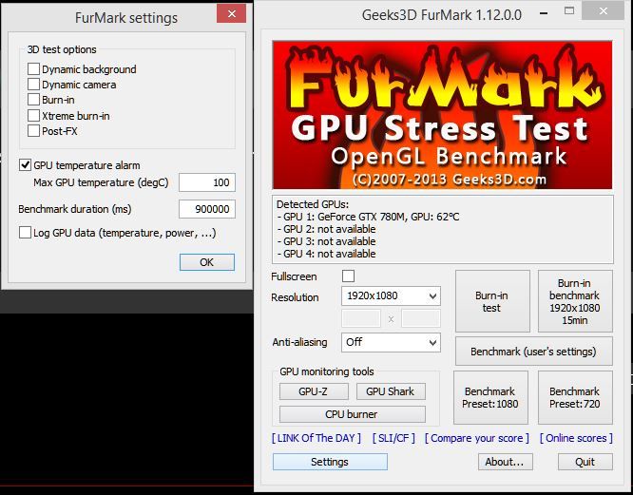Screen dimensions: 633x495
Task: Launch Benchmark Preset:720
Action: click(x=575, y=398)
